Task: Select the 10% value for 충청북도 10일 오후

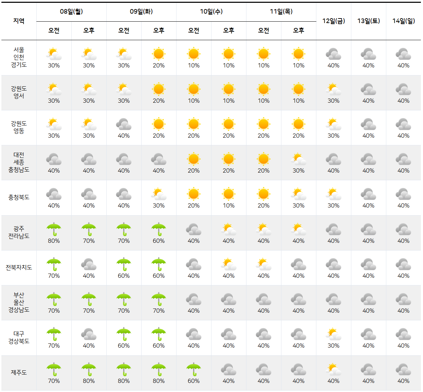Action: [x=229, y=205]
